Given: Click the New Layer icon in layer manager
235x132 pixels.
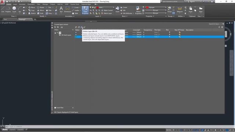Looking at the screenshot, I should [76, 27].
